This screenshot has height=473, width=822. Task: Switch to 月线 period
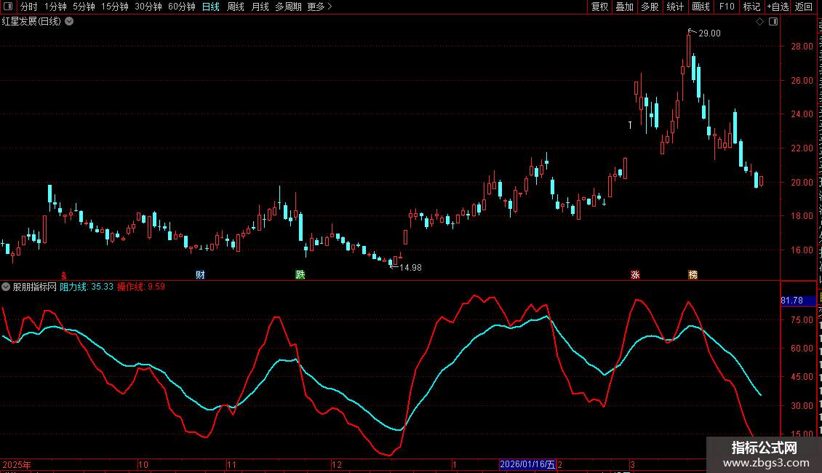pyautogui.click(x=260, y=7)
